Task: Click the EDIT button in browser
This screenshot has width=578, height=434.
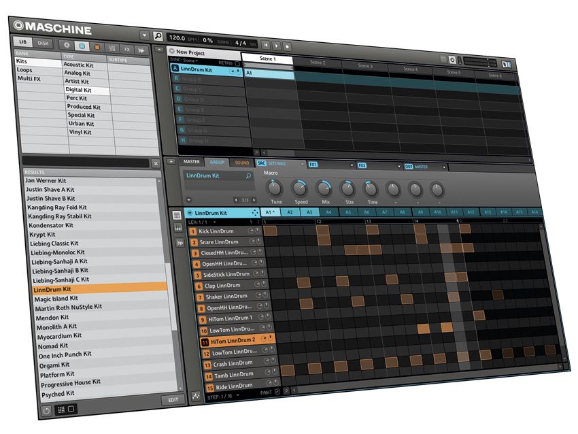Action: (x=173, y=400)
